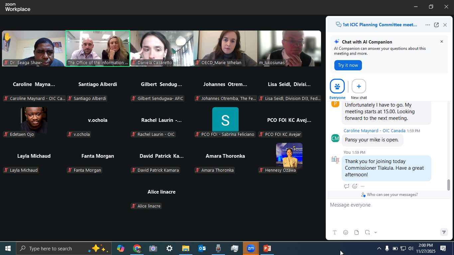Open more options in chat panel header

pyautogui.click(x=428, y=25)
